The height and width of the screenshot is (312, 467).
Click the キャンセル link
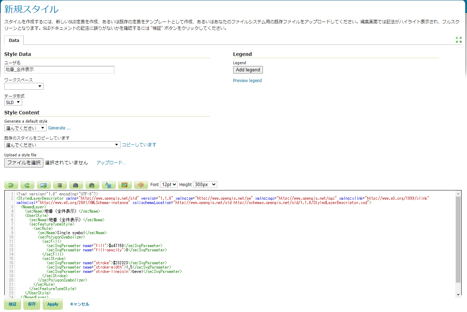[x=79, y=304]
